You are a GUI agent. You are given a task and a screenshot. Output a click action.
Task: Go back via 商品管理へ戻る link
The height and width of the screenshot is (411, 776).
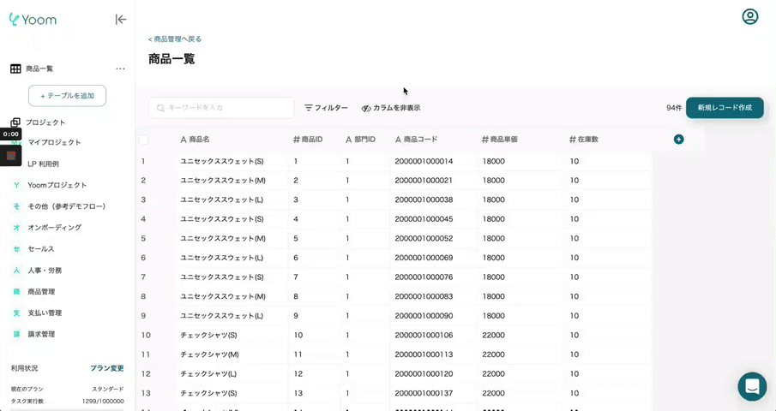point(175,39)
